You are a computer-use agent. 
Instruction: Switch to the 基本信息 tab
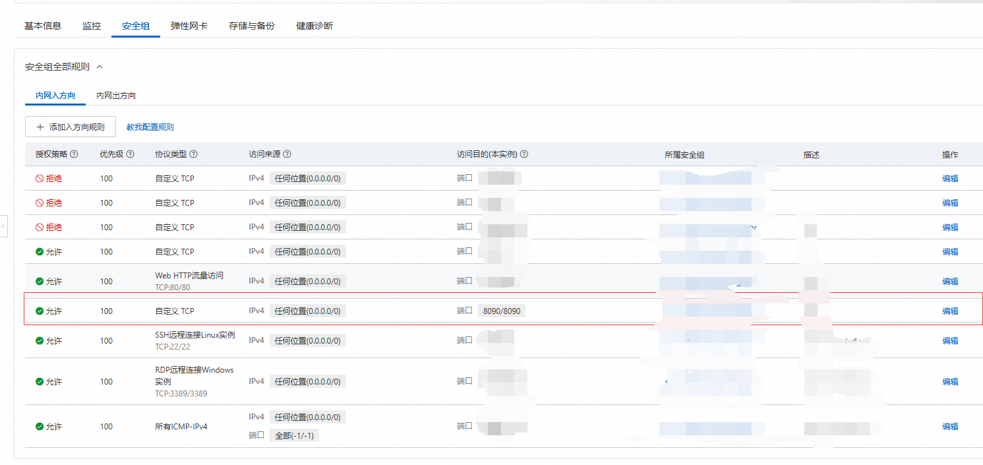(x=43, y=26)
